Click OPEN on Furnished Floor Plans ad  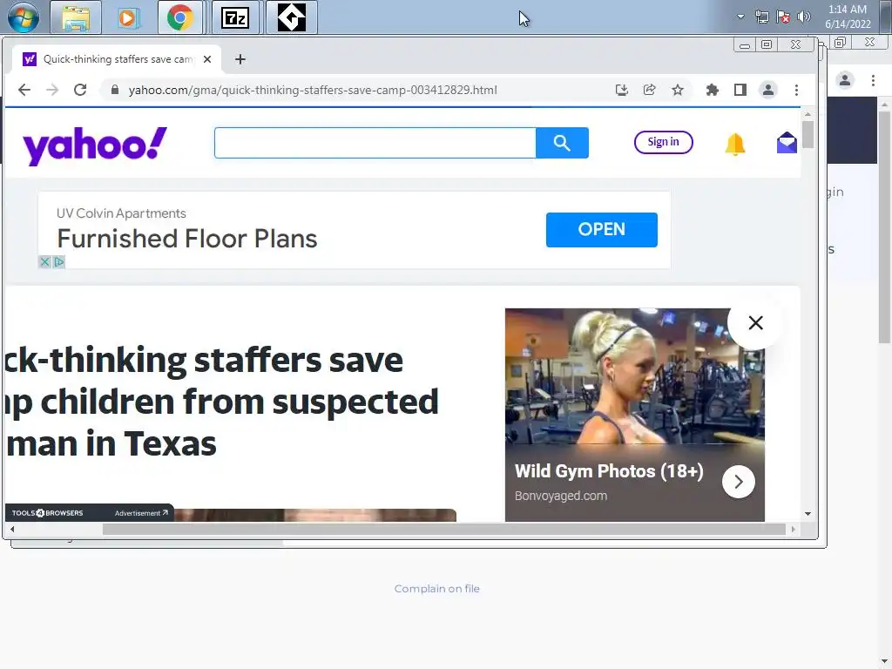tap(601, 230)
